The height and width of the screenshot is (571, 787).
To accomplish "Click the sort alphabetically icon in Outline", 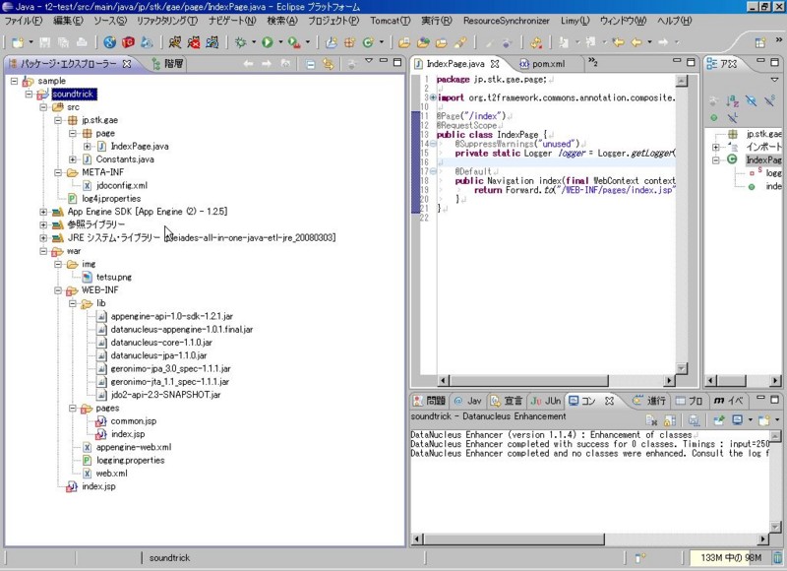I will click(x=732, y=101).
